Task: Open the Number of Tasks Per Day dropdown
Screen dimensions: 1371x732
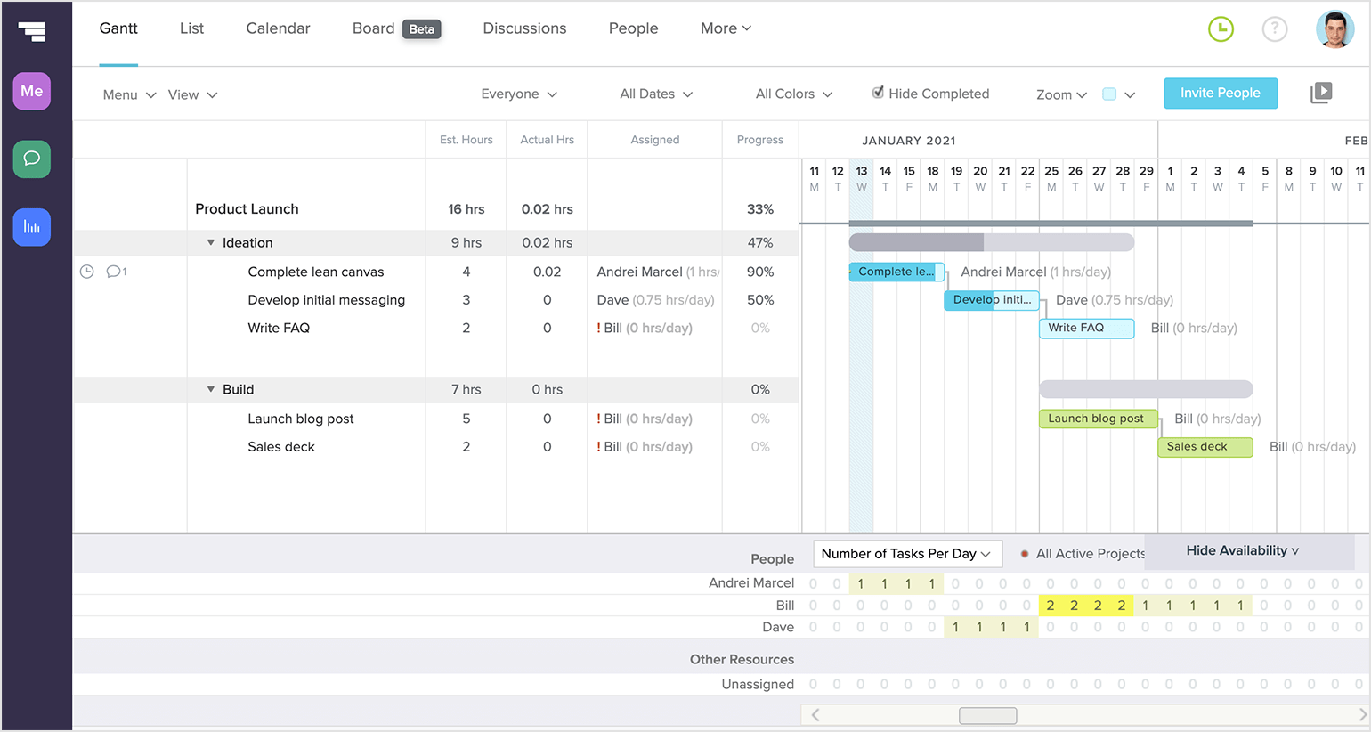Action: click(x=907, y=553)
